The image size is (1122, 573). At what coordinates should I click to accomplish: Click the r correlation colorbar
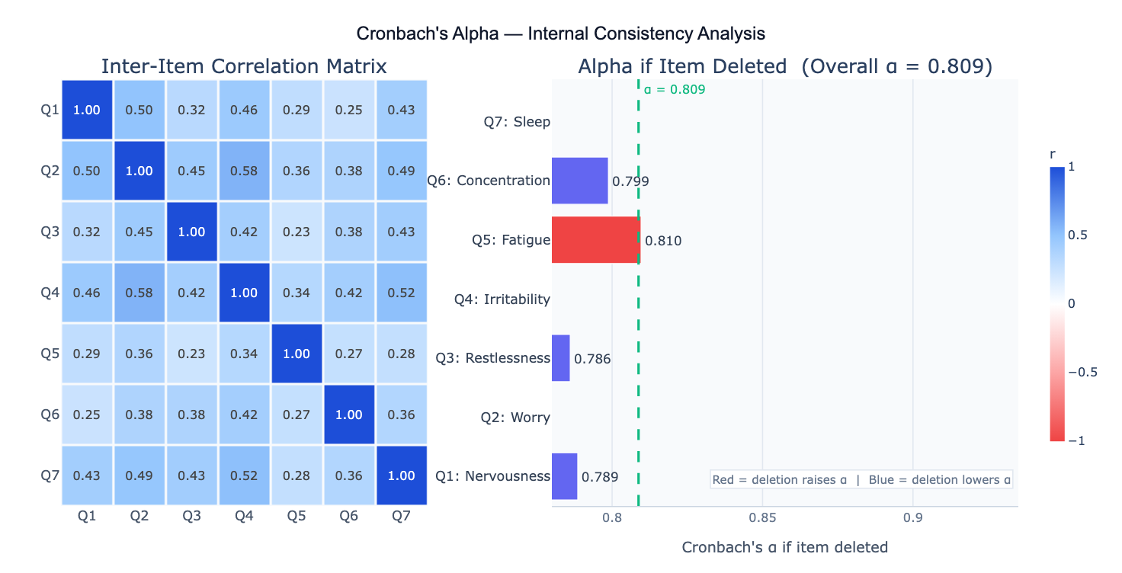[1056, 304]
